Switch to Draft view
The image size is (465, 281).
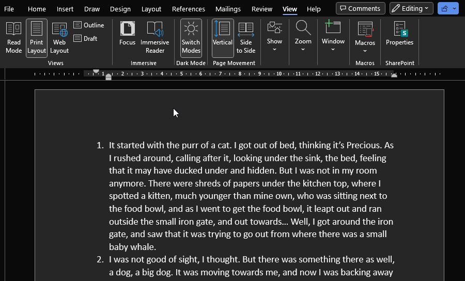click(86, 39)
